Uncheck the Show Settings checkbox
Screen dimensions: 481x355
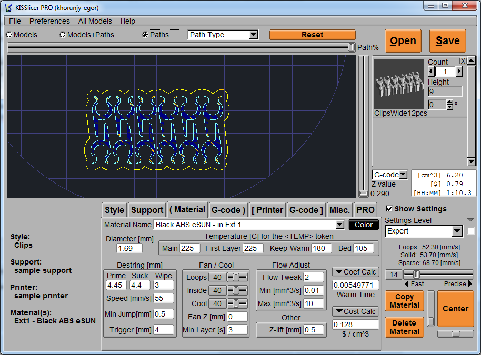(389, 209)
